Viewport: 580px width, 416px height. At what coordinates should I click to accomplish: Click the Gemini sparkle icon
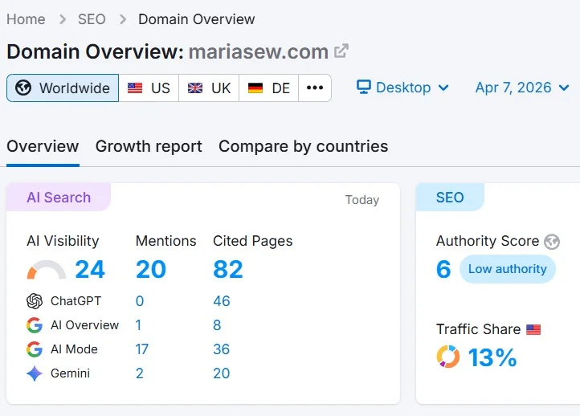point(35,373)
